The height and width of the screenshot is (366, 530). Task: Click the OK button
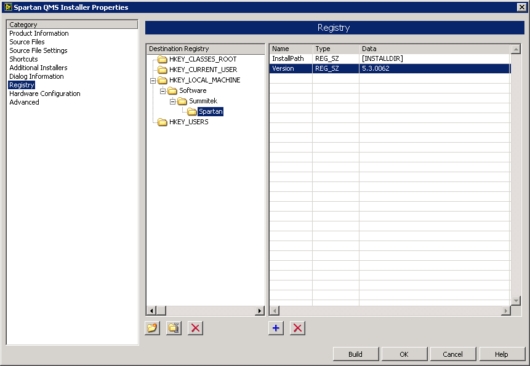(x=404, y=354)
